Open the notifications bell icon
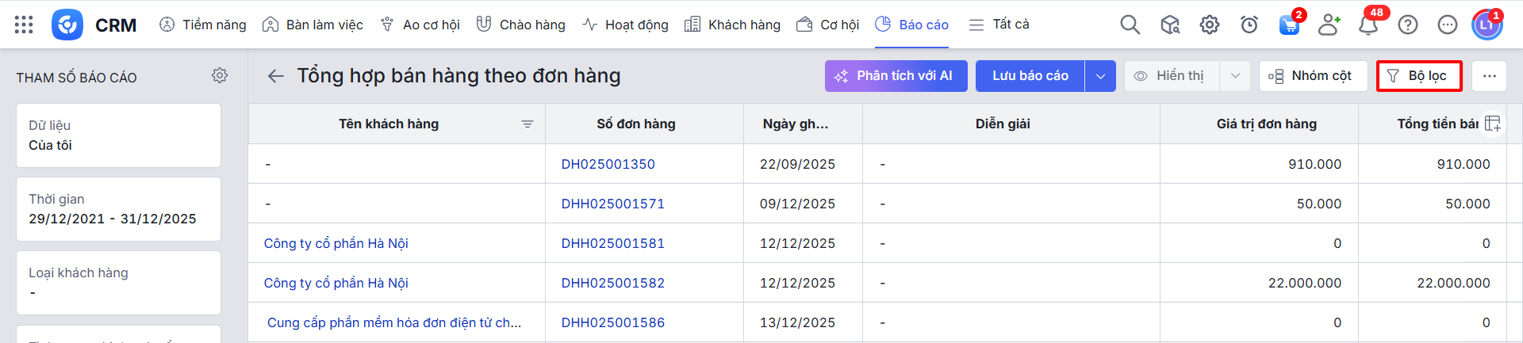Image resolution: width=1523 pixels, height=343 pixels. coord(1368,25)
